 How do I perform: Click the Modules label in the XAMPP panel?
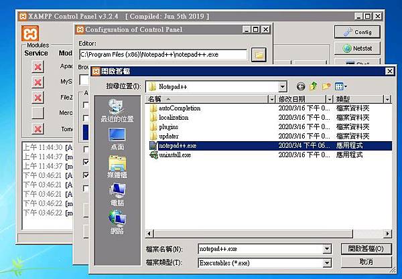[x=38, y=45]
